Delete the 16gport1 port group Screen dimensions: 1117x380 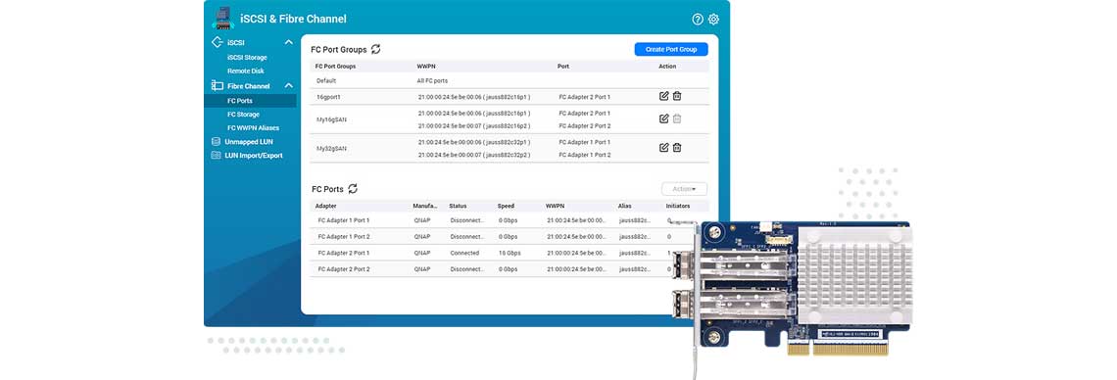[677, 96]
